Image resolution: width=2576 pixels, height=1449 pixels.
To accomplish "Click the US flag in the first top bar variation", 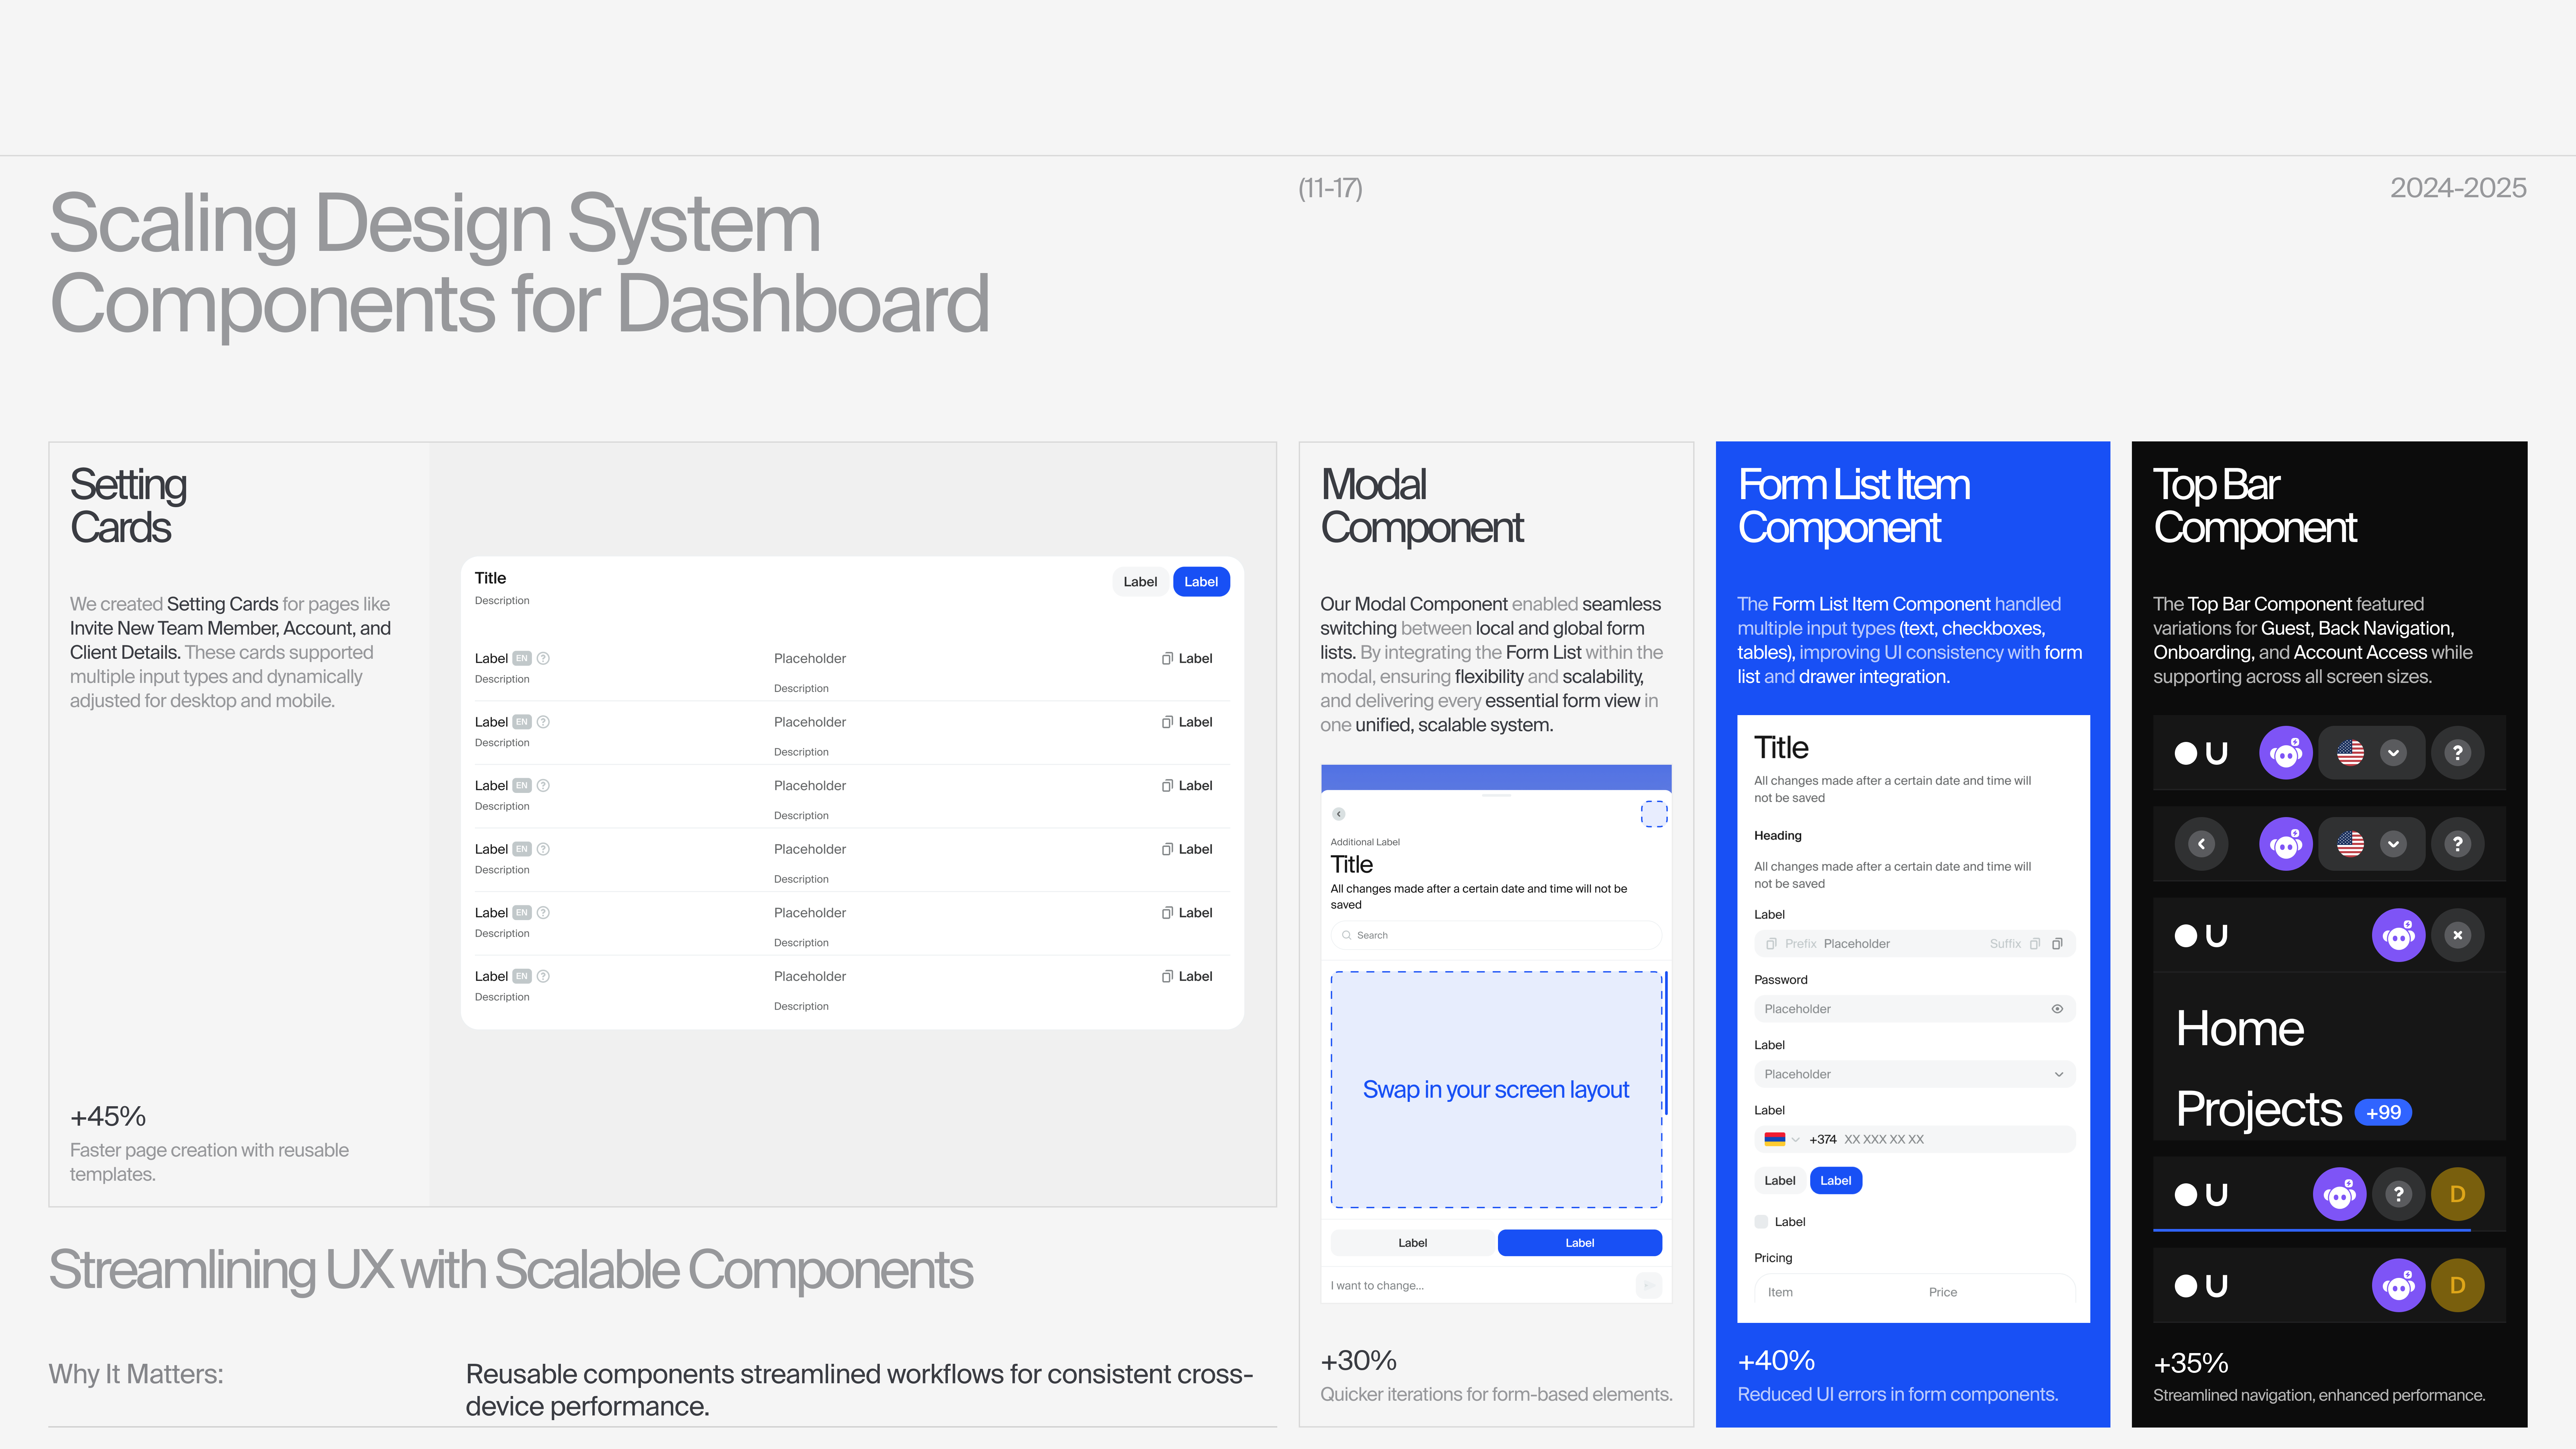I will coord(2350,753).
